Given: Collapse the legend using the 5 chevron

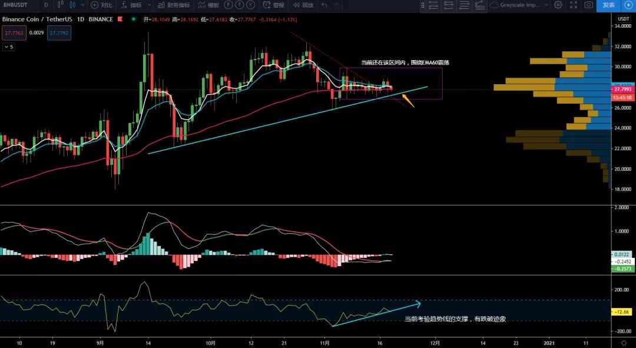Looking at the screenshot, I should (8, 46).
